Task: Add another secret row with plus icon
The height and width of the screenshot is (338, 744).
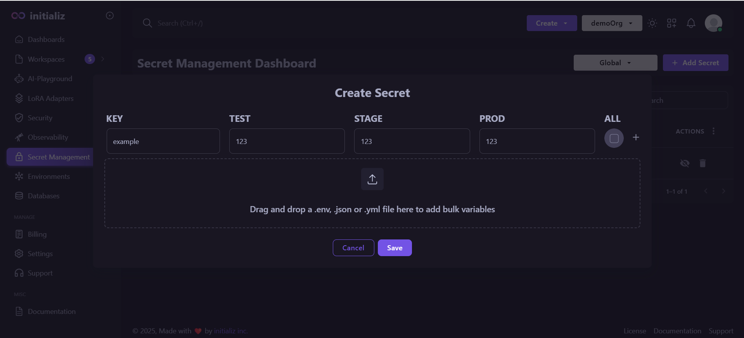Action: point(636,137)
